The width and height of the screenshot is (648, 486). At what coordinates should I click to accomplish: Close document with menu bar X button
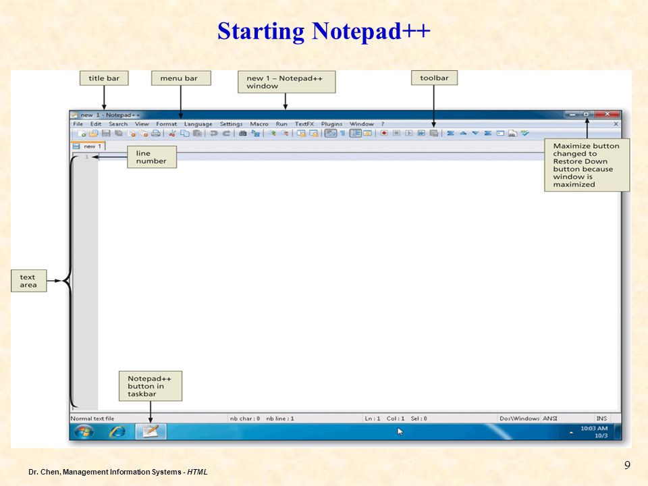tap(616, 124)
